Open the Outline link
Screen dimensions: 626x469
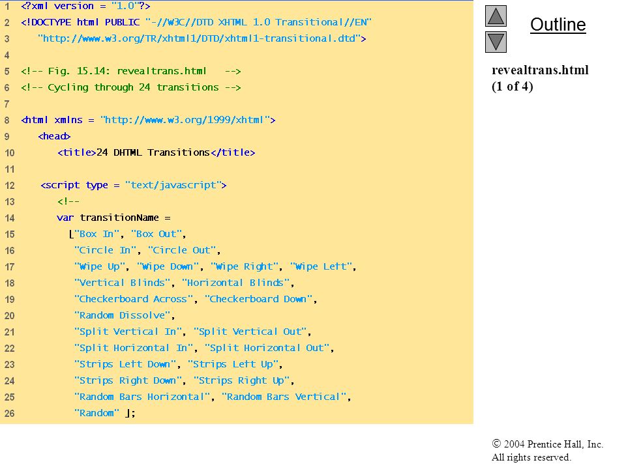coord(558,25)
